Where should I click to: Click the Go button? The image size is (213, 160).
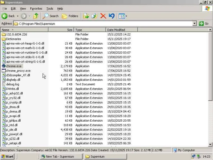(x=204, y=23)
